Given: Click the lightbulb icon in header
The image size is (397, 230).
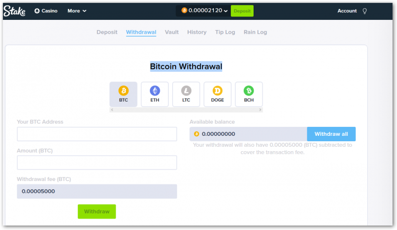Looking at the screenshot, I should [365, 11].
